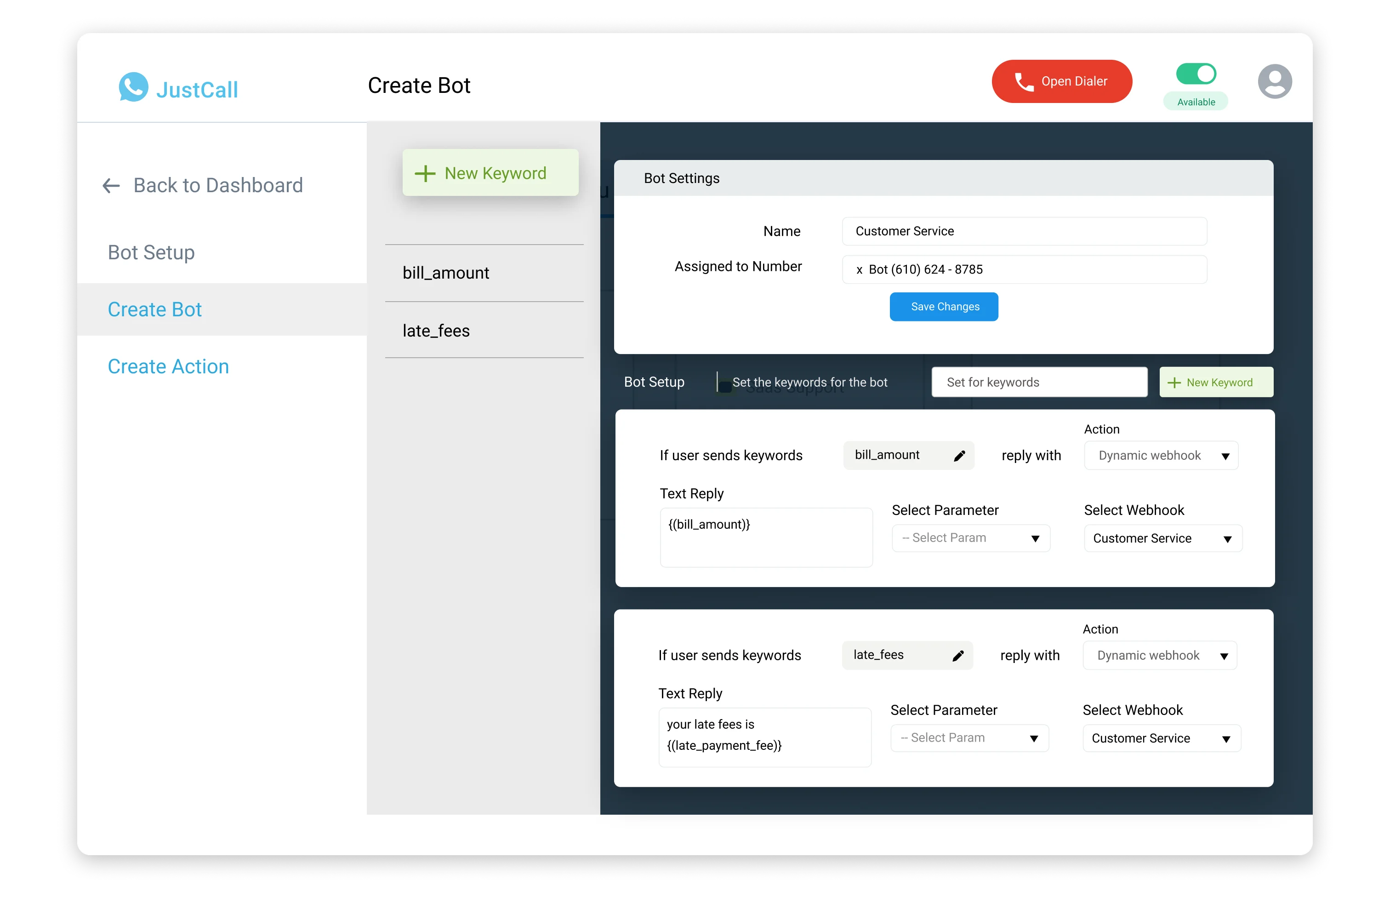
Task: Toggle the Available status switch
Action: [1196, 74]
